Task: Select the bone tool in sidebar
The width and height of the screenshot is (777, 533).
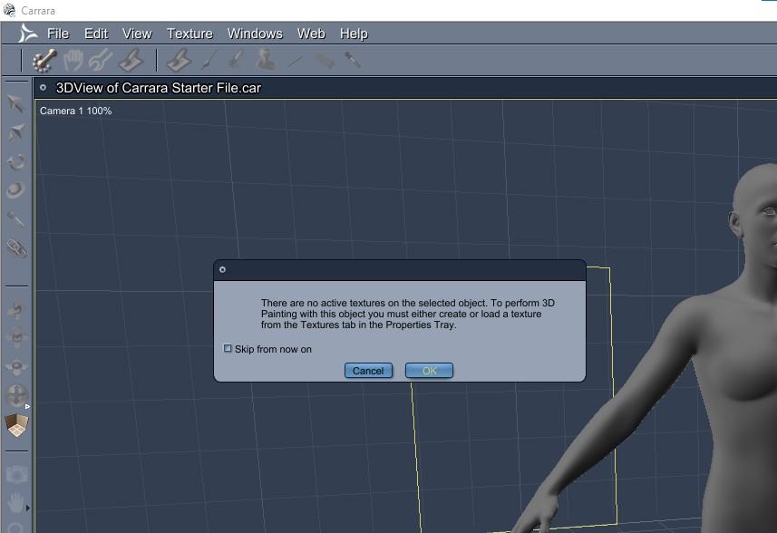Action: (15, 219)
